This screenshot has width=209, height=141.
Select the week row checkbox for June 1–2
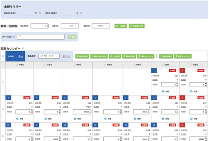pyautogui.click(x=3, y=81)
